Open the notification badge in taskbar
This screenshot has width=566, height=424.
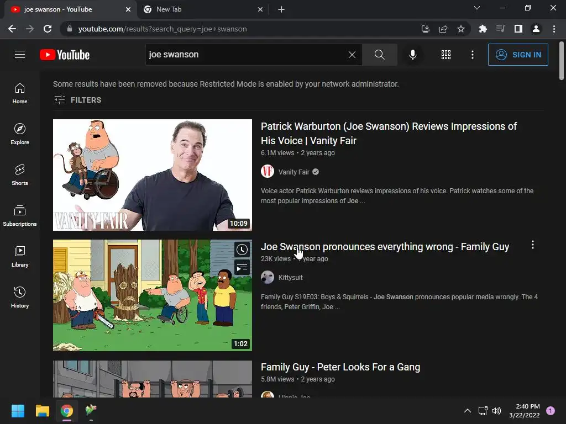coord(551,411)
